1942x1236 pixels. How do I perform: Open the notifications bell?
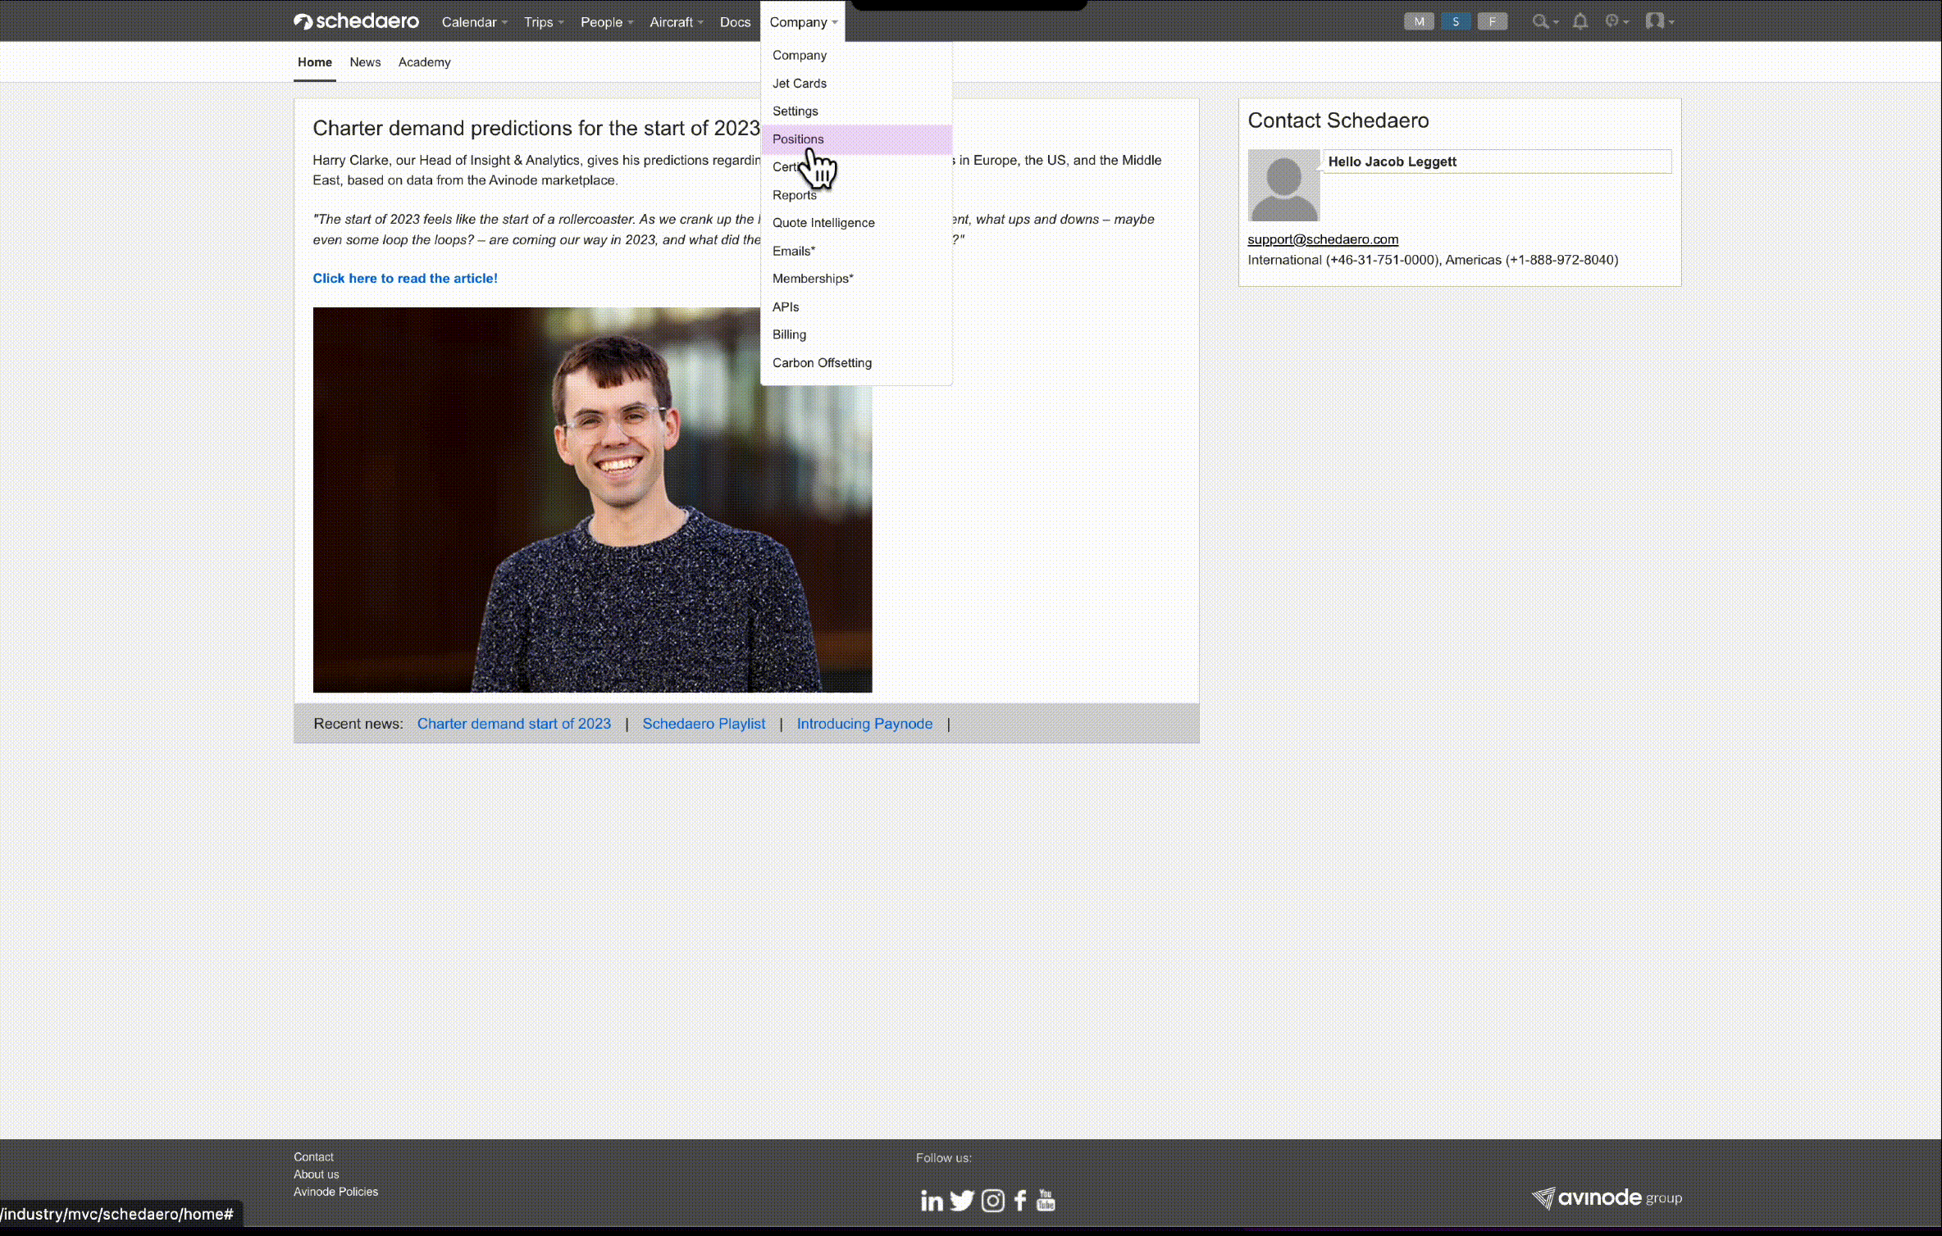click(1580, 21)
